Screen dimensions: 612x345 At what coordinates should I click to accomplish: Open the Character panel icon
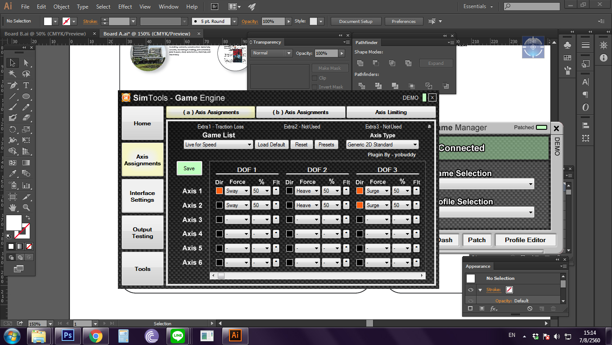(x=585, y=82)
